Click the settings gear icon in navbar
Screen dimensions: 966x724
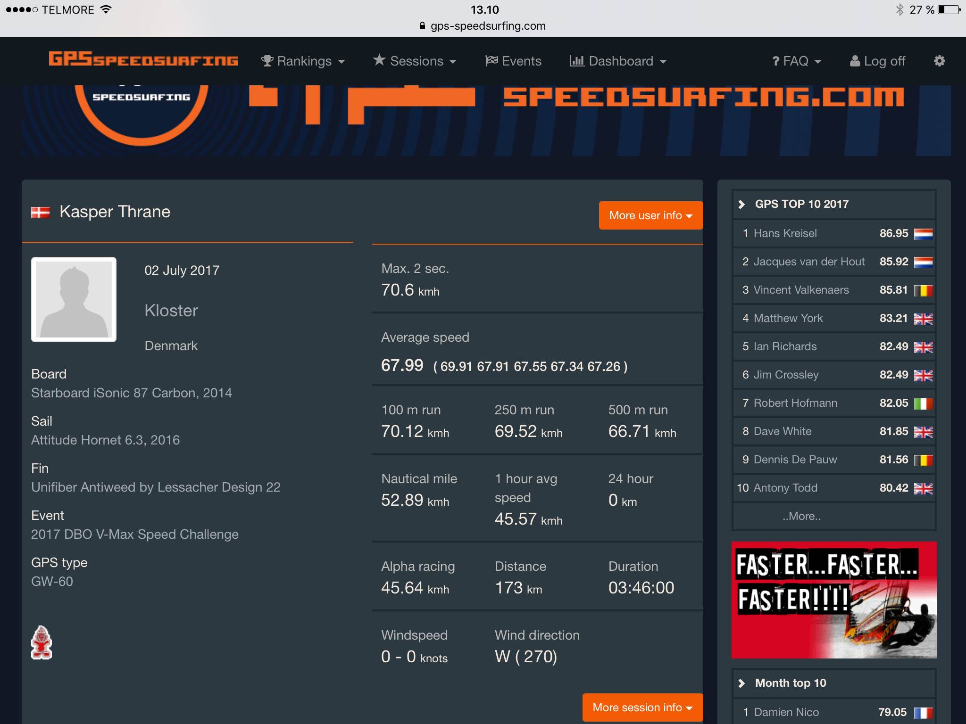click(939, 61)
